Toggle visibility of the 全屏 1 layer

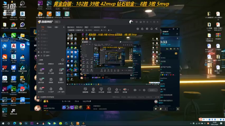39,55
